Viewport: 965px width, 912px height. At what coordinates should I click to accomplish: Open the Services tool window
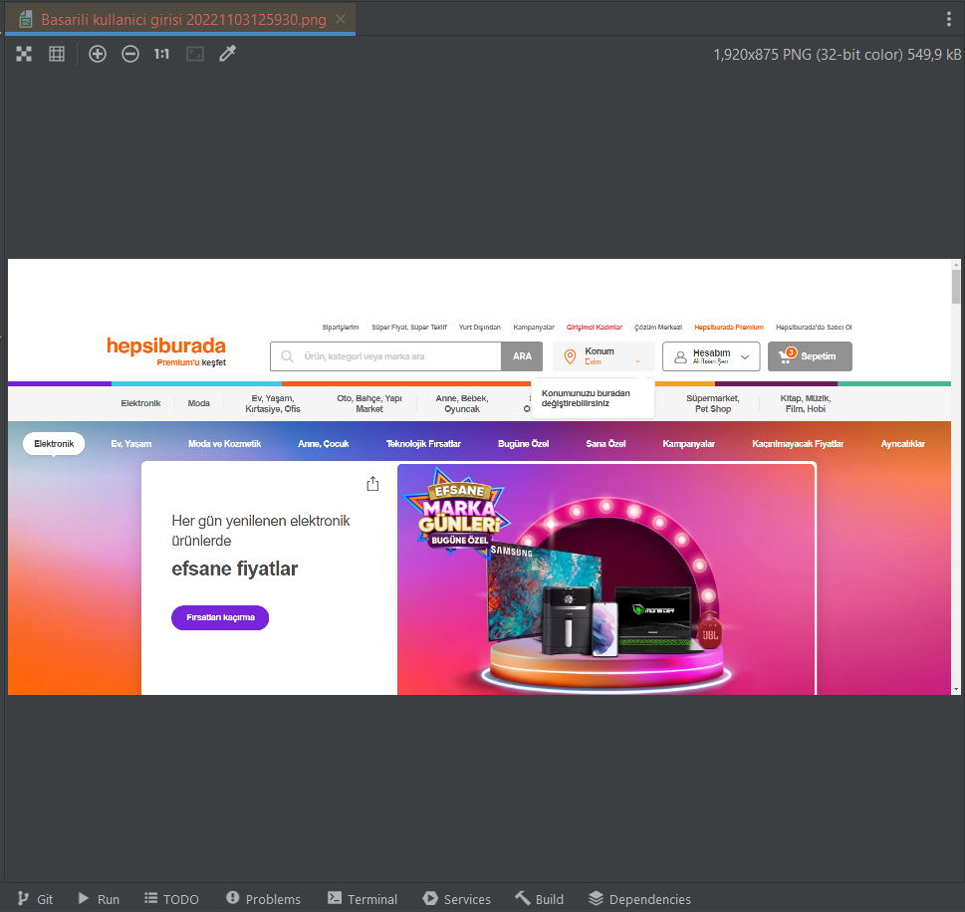[x=457, y=898]
